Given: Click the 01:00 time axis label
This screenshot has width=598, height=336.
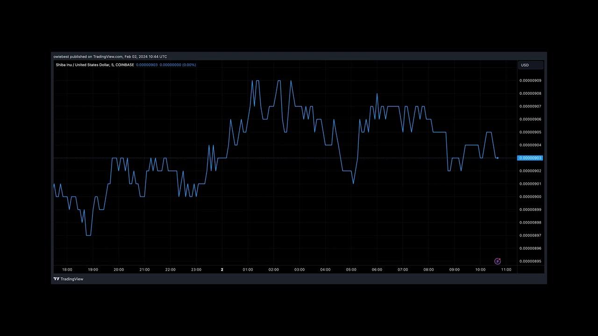Looking at the screenshot, I should [248, 270].
